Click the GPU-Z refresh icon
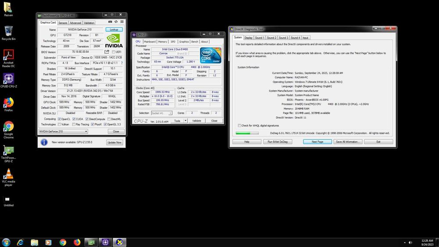This screenshot has width=439, height=247. click(116, 21)
